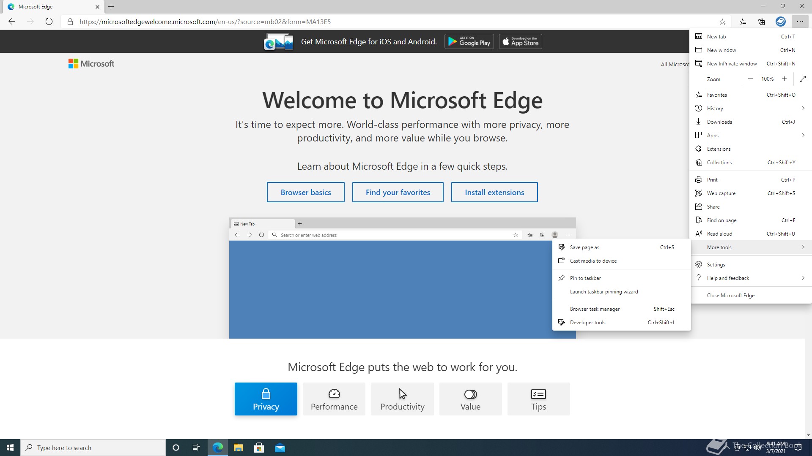Open New InPrivate window
The image size is (812, 456).
751,64
